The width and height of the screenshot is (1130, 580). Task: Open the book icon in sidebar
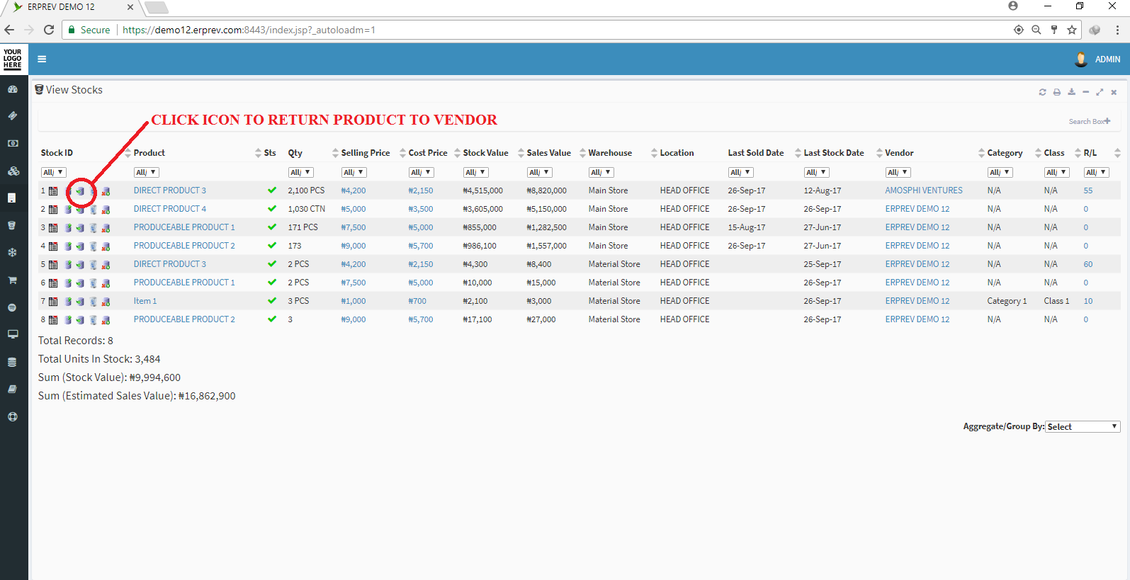tap(13, 389)
